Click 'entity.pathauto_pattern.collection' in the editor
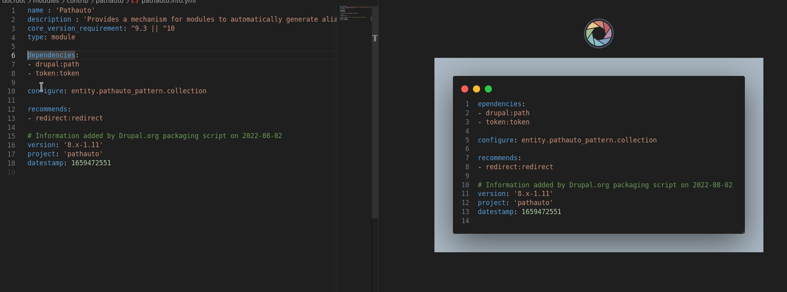Viewport: 787px width, 292px height. (x=139, y=91)
